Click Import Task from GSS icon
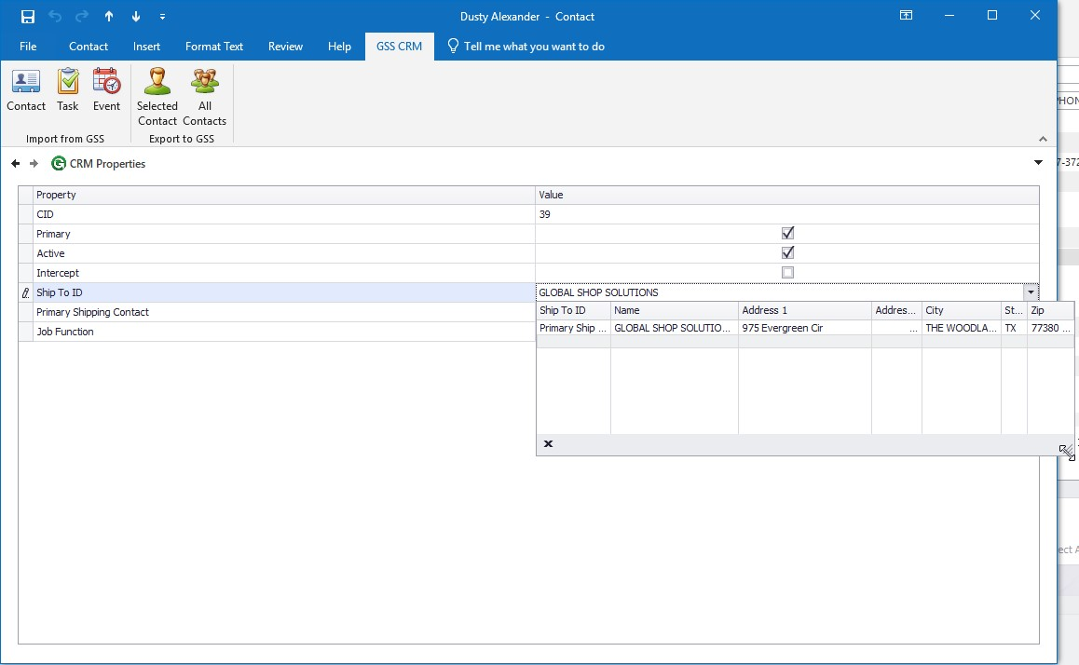Image resolution: width=1079 pixels, height=665 pixels. tap(67, 90)
